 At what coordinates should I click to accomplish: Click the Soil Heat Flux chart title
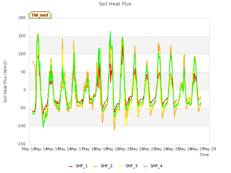[x=115, y=4]
